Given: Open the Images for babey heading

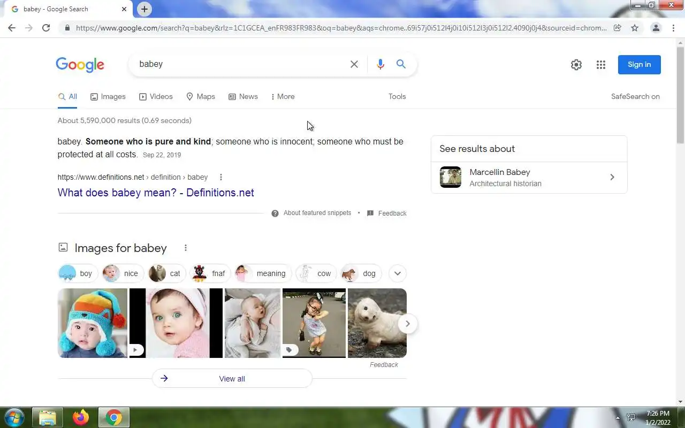Looking at the screenshot, I should 121,248.
